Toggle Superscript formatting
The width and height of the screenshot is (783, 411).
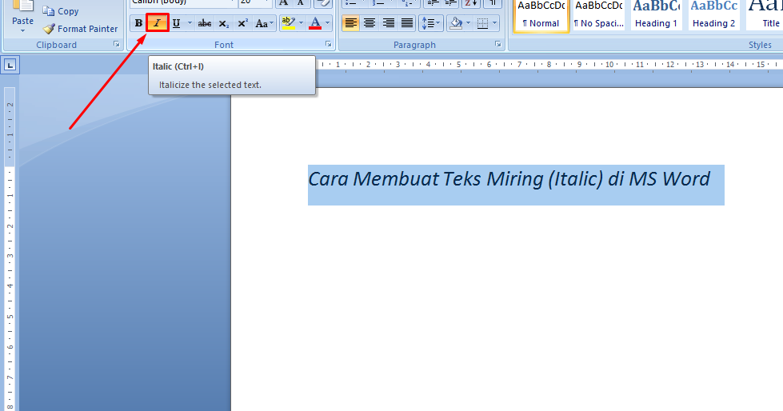242,23
